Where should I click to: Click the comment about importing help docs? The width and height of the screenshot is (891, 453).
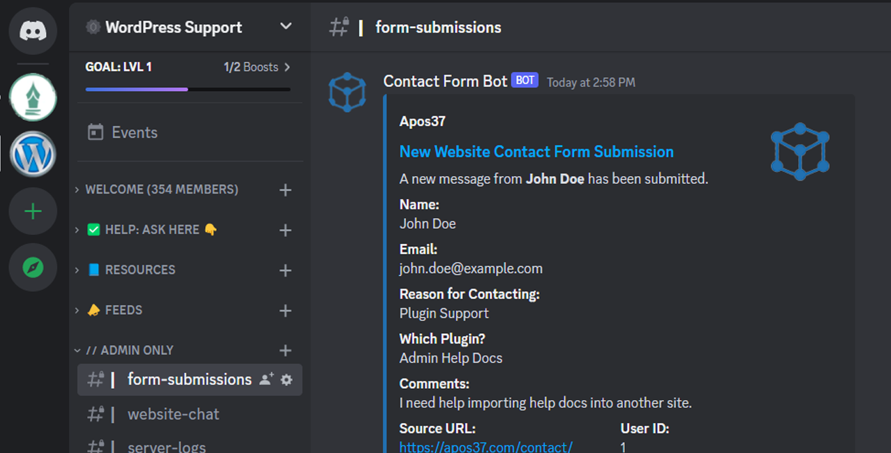click(546, 403)
